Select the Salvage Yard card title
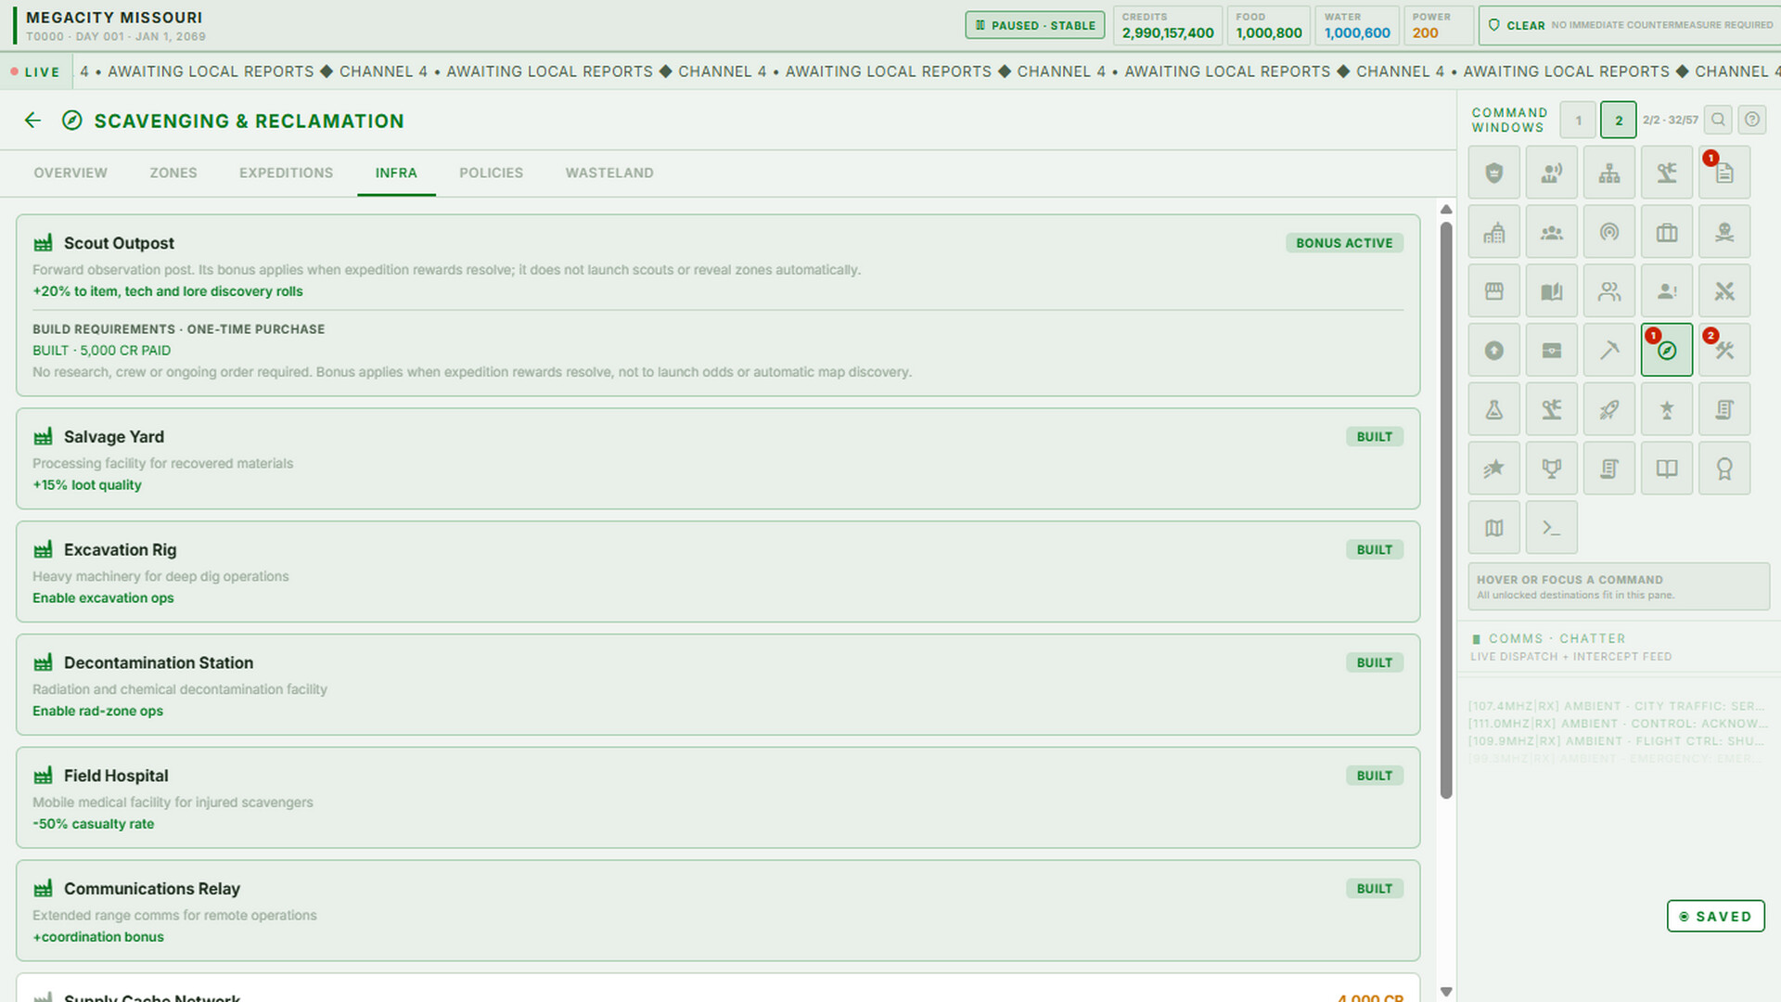The image size is (1781, 1002). [113, 437]
